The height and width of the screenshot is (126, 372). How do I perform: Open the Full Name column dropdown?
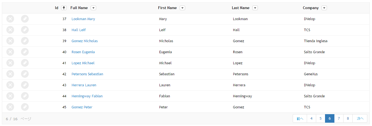pyautogui.click(x=93, y=8)
